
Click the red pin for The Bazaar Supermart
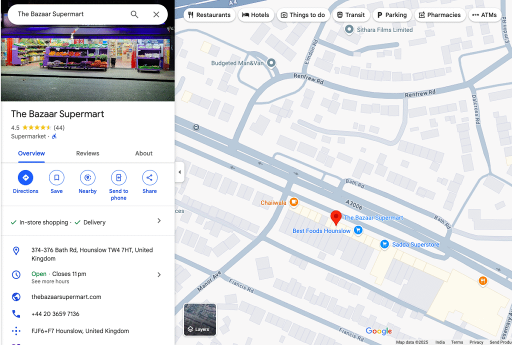(336, 217)
